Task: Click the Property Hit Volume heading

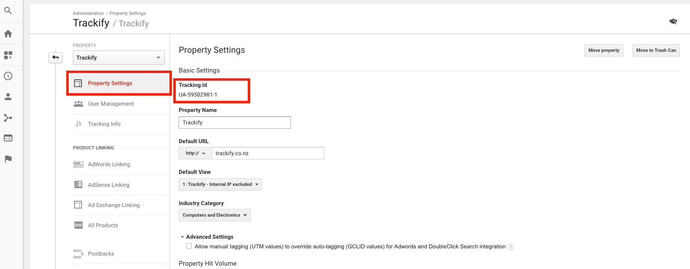Action: click(207, 263)
